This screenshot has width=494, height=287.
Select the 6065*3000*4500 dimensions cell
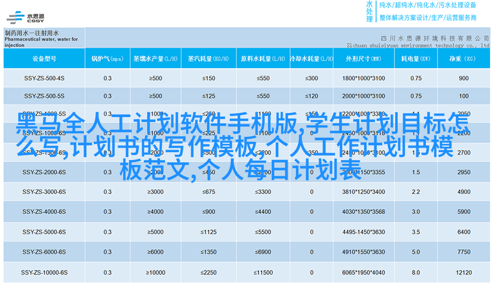363,273
